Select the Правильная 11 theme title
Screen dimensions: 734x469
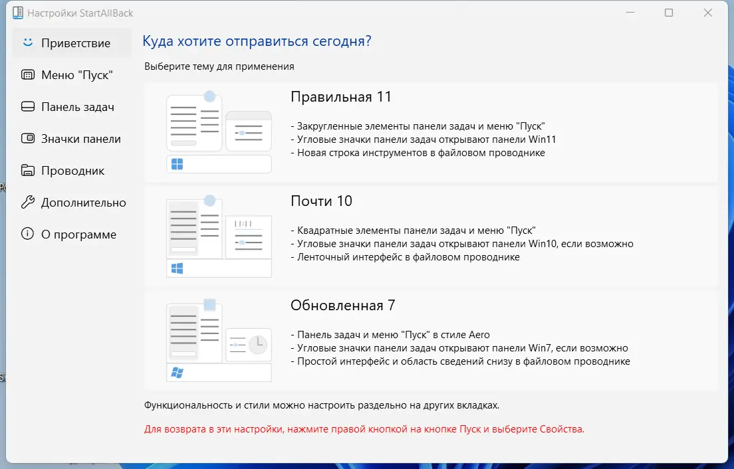pyautogui.click(x=341, y=97)
